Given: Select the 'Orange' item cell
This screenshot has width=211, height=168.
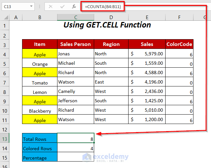Looking at the screenshot, I should [x=40, y=63].
